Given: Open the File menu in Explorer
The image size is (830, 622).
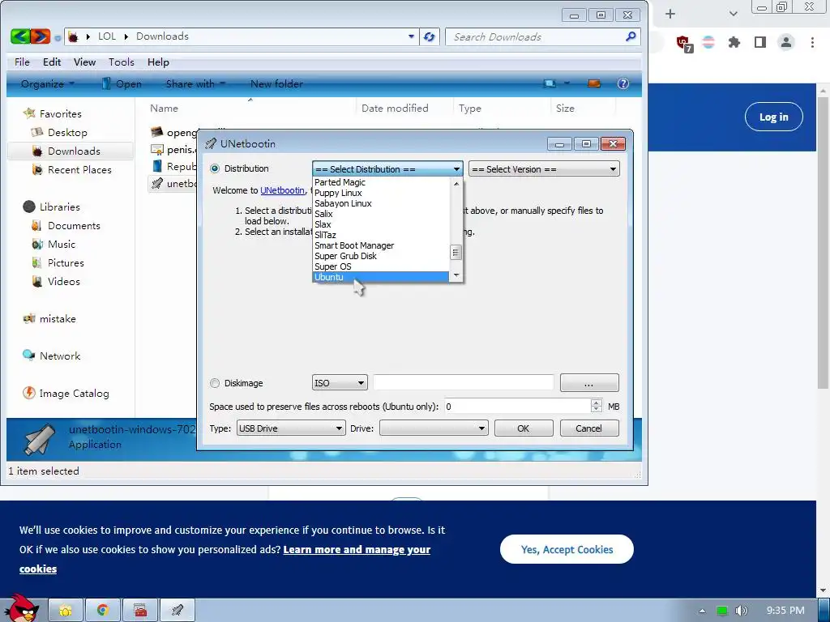Looking at the screenshot, I should (22, 62).
